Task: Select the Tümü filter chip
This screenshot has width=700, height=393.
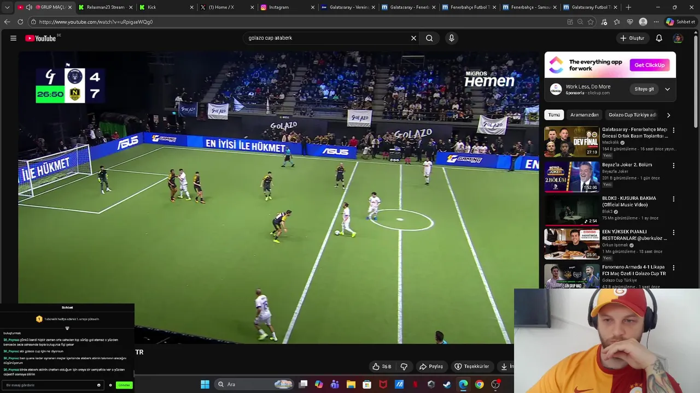Action: [x=555, y=115]
